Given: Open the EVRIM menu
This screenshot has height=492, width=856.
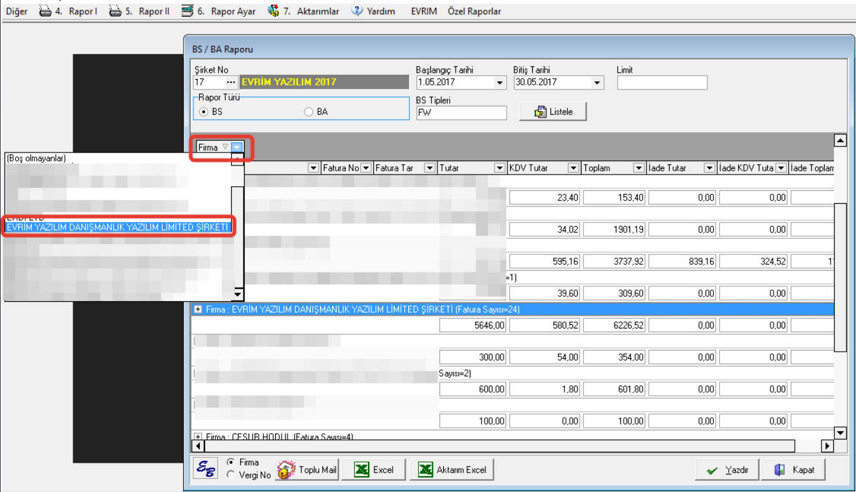Looking at the screenshot, I should click(424, 11).
